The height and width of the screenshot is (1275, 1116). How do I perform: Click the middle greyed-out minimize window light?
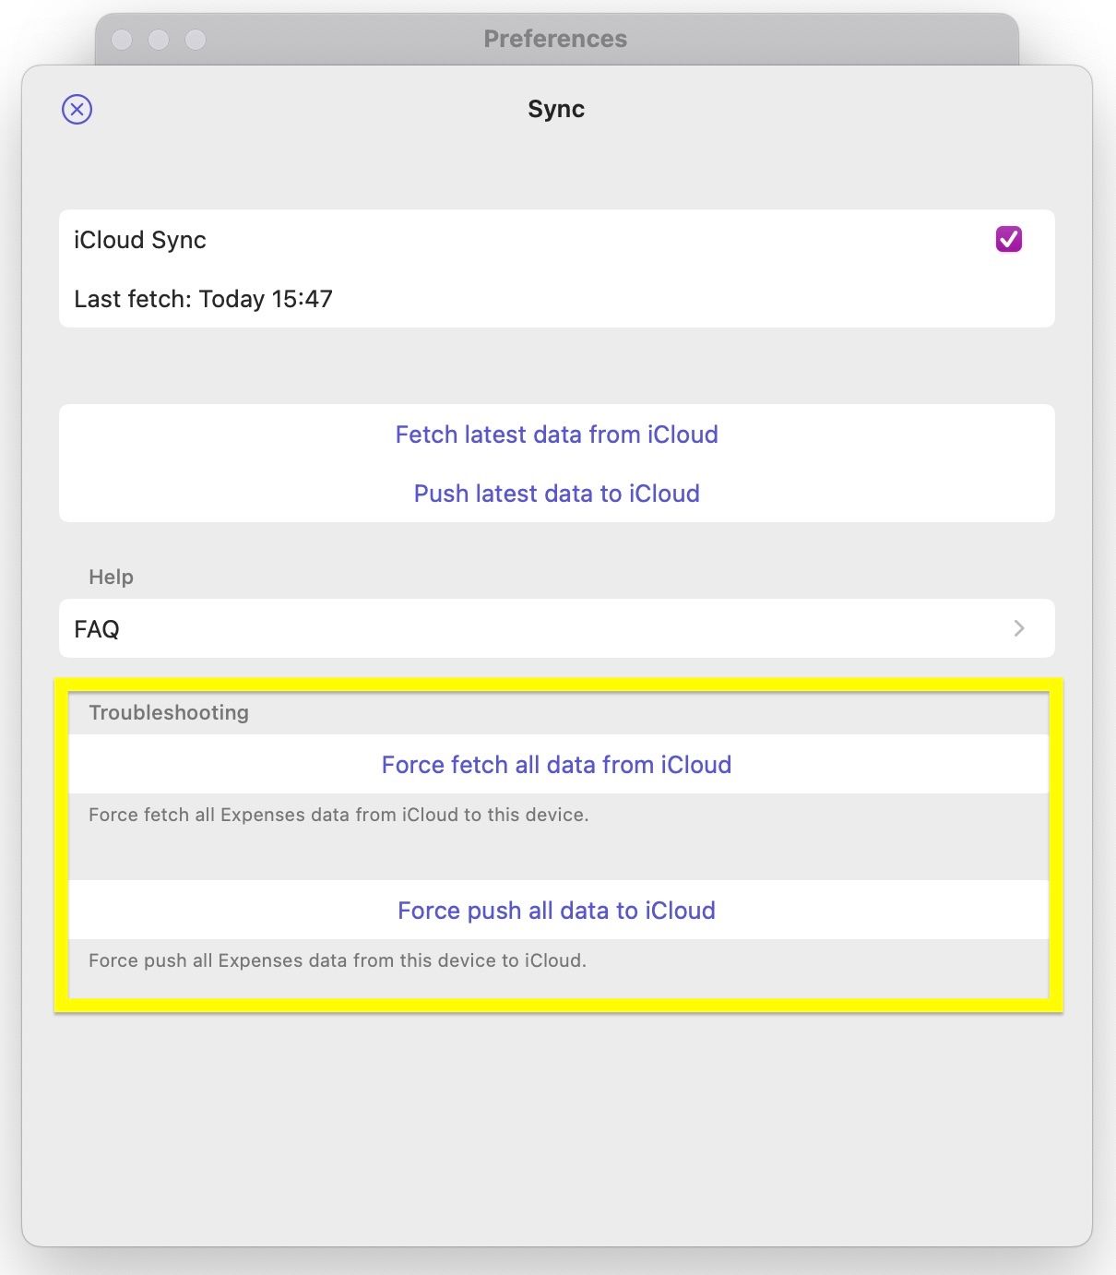click(x=159, y=40)
